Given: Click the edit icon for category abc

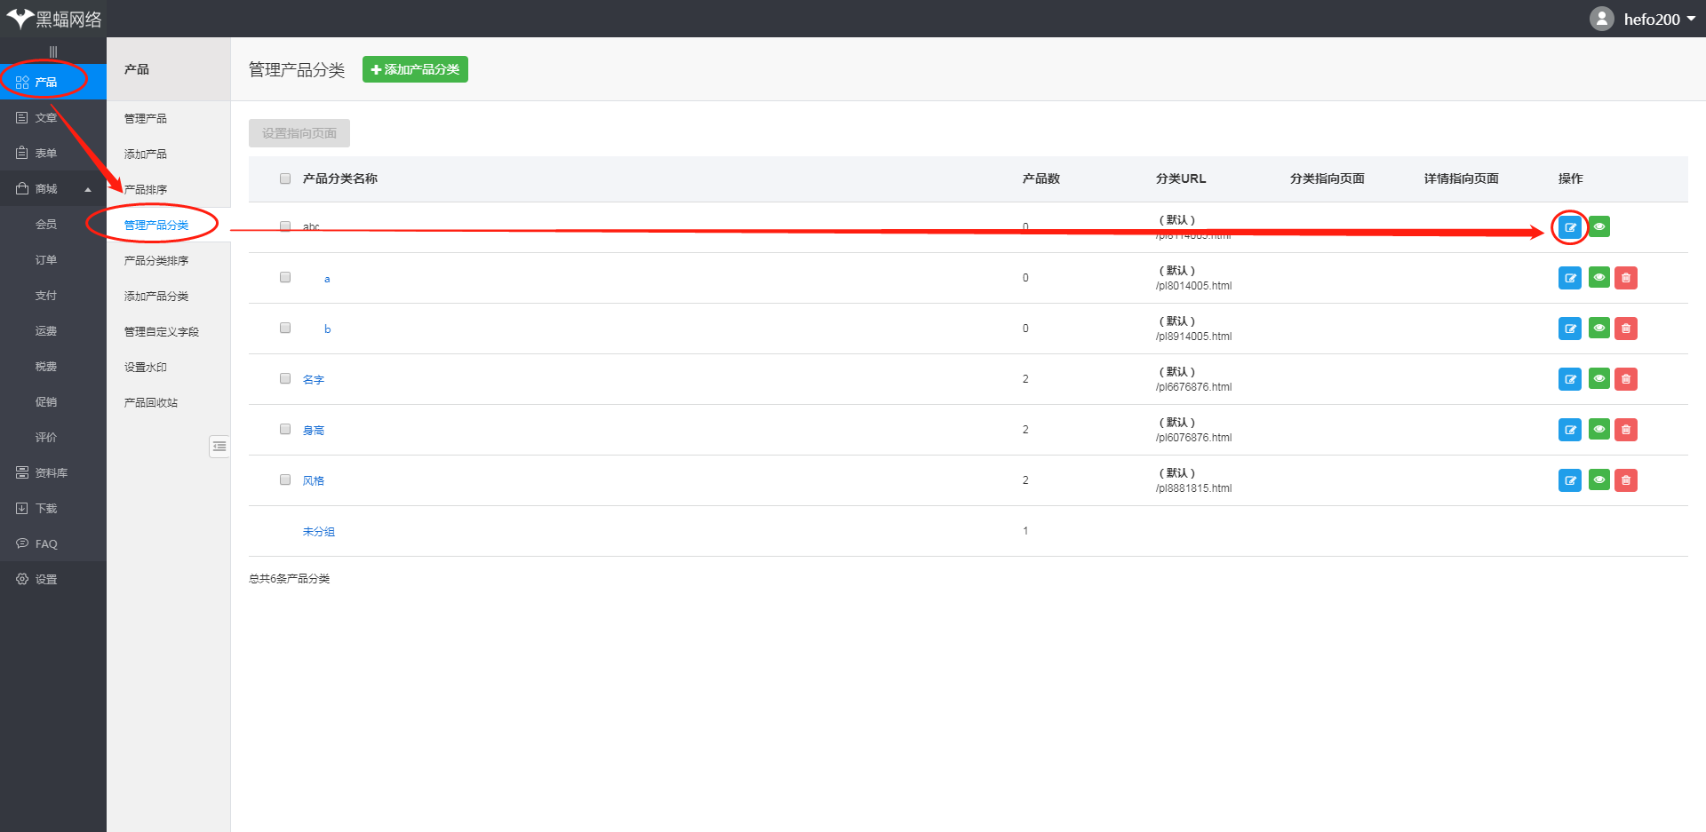Looking at the screenshot, I should [1570, 227].
